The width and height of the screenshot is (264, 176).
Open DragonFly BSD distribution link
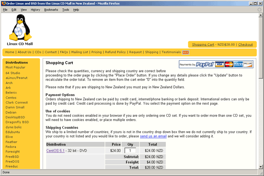[x=17, y=122]
